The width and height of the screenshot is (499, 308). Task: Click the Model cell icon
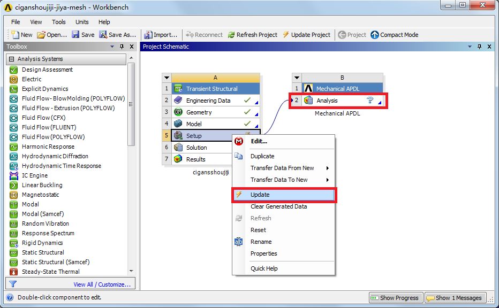[178, 124]
